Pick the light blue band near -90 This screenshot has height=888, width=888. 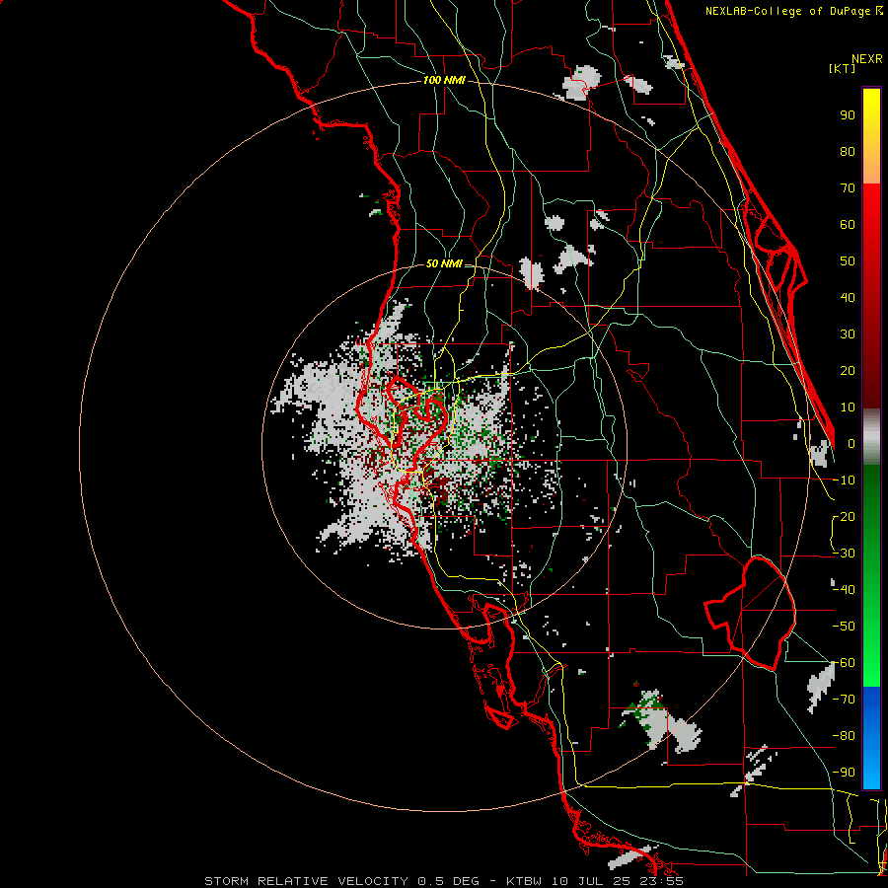(871, 771)
